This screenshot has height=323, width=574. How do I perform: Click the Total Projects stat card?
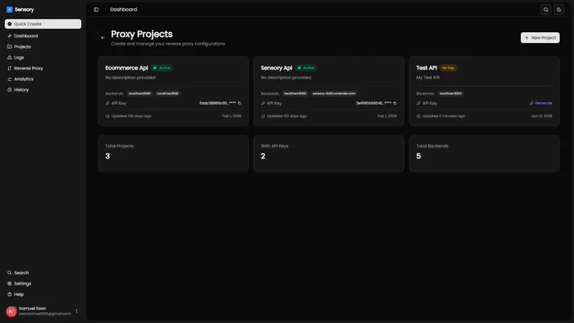173,153
